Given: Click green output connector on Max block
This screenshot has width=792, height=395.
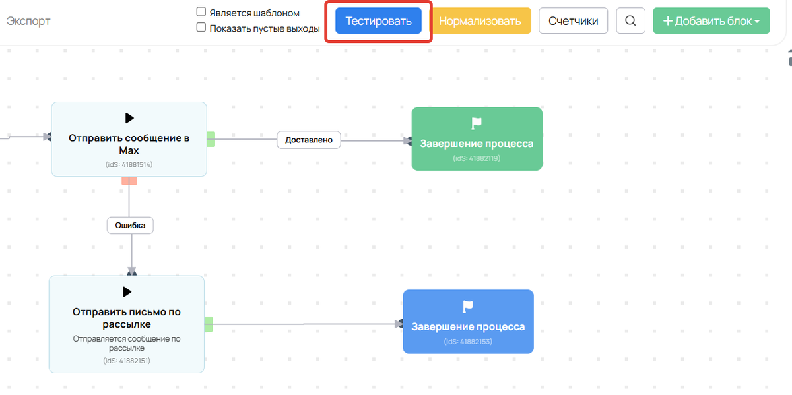Looking at the screenshot, I should click(211, 139).
